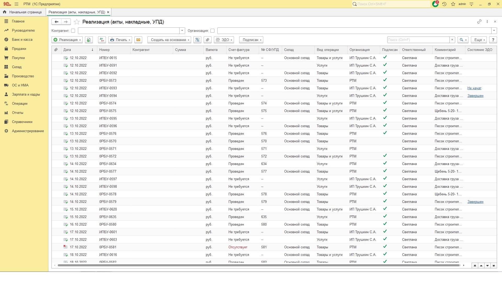Click the send by email envelope icon
The height and width of the screenshot is (282, 502).
[138, 40]
